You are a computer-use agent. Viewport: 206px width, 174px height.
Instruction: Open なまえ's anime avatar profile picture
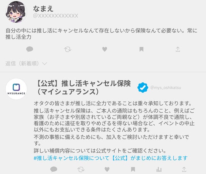coord(16,12)
